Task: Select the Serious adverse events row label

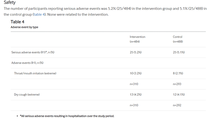Action: click(33, 52)
